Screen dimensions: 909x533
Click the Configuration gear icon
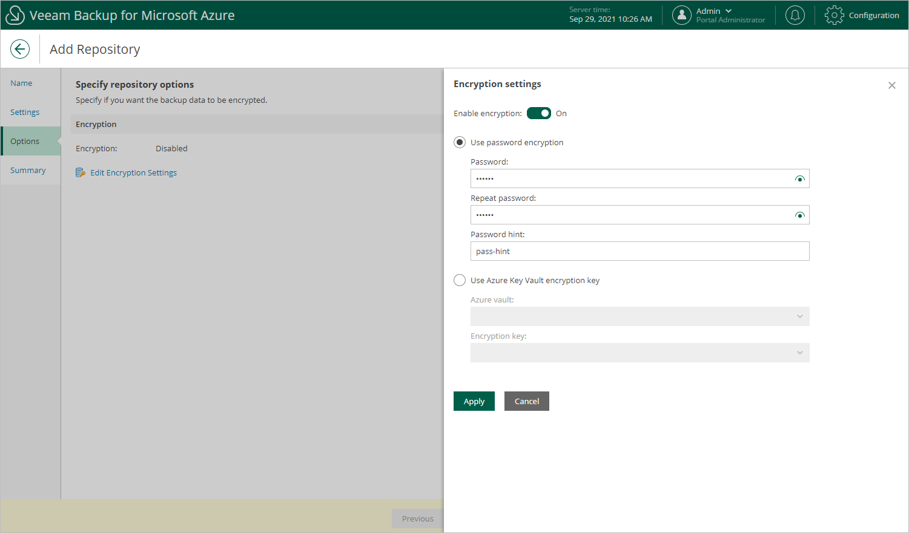(835, 15)
